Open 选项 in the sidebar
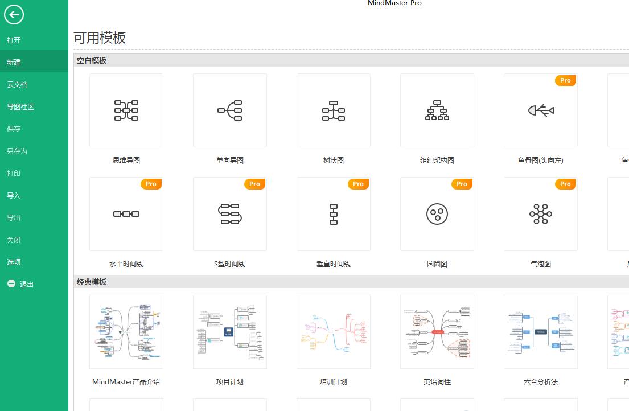Viewport: 629px width, 411px height. click(14, 262)
